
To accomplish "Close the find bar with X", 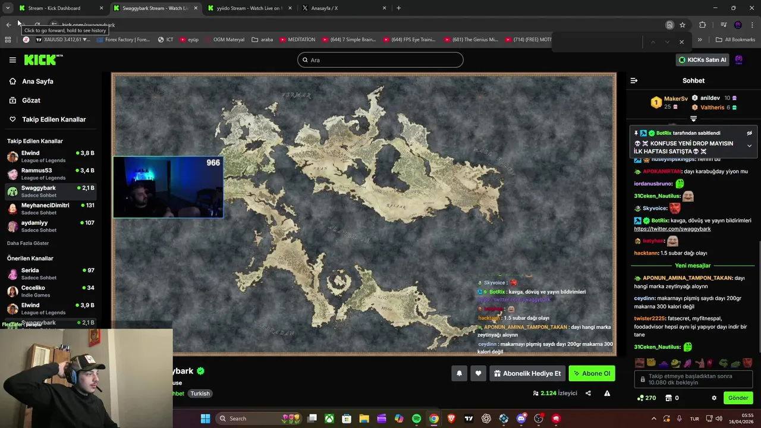I will click(681, 42).
